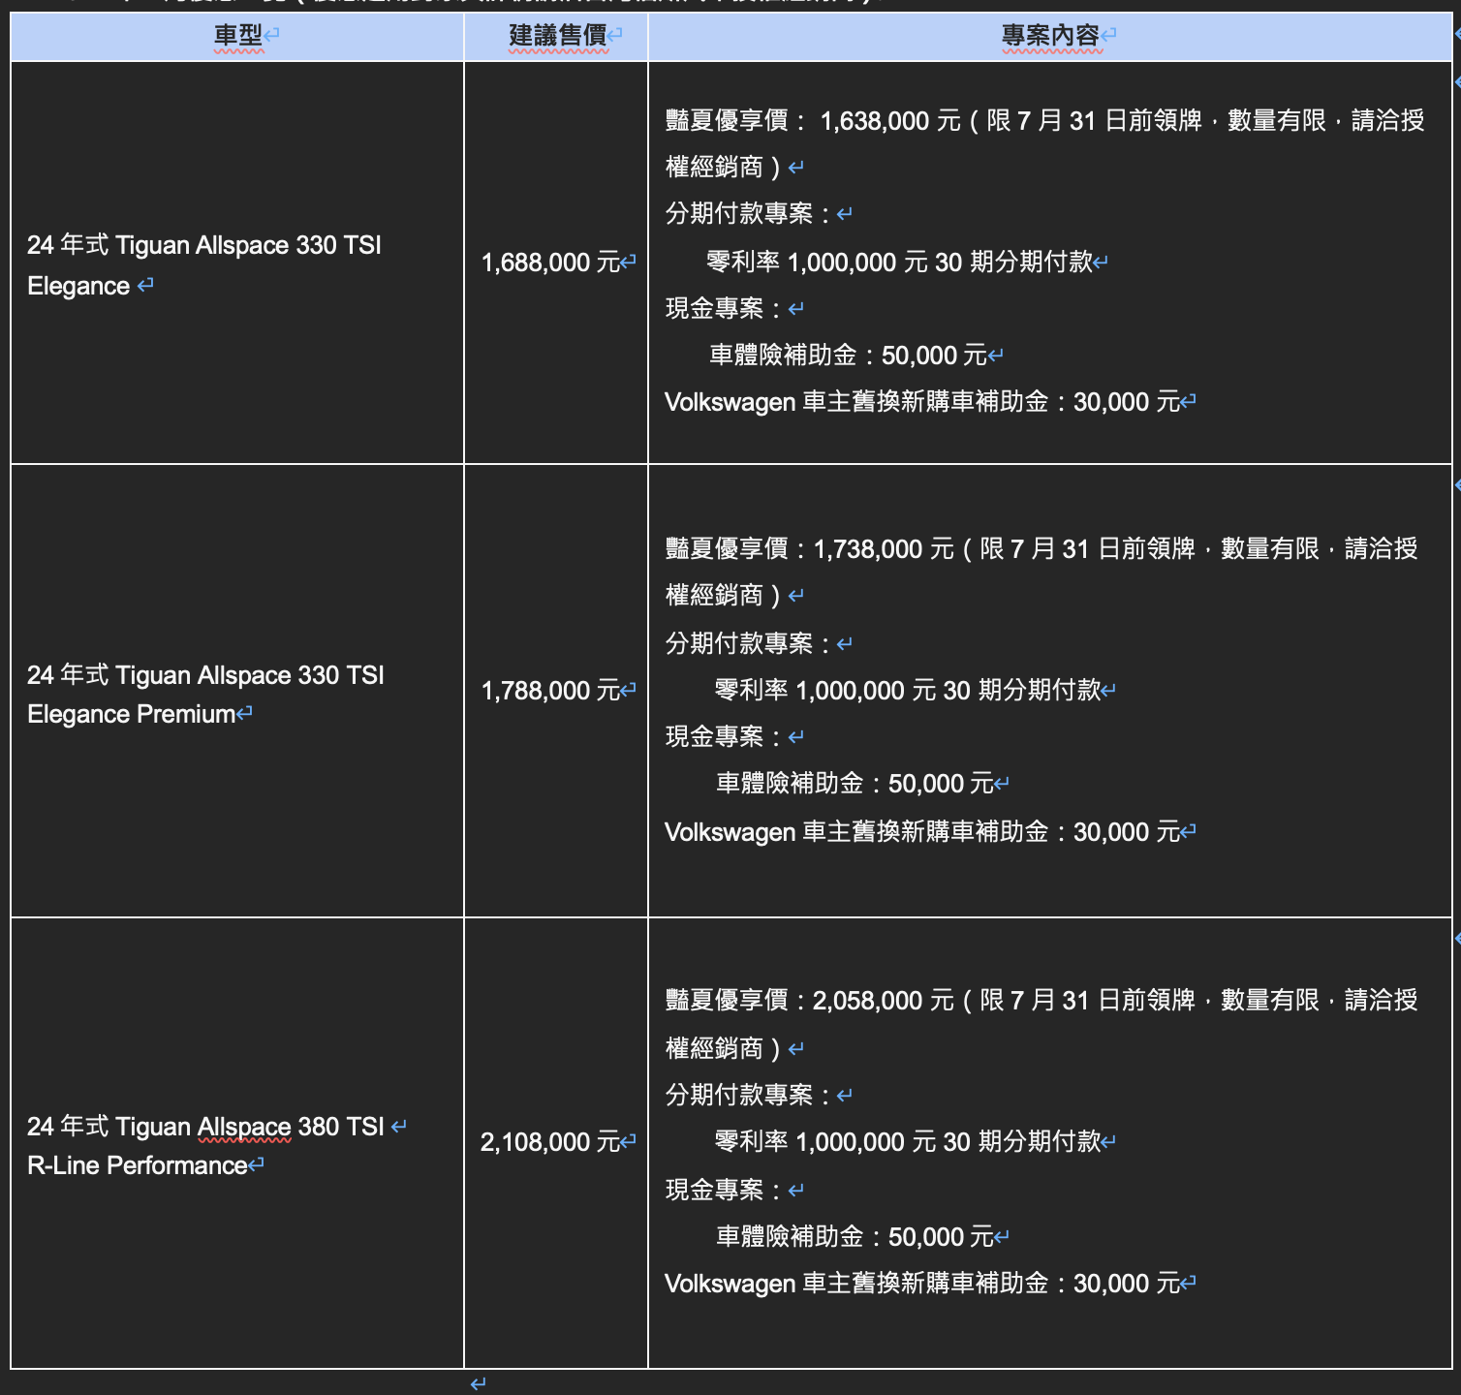The width and height of the screenshot is (1461, 1395).
Task: Click the 2,108,000 元 suggested price
Action: tap(550, 1142)
